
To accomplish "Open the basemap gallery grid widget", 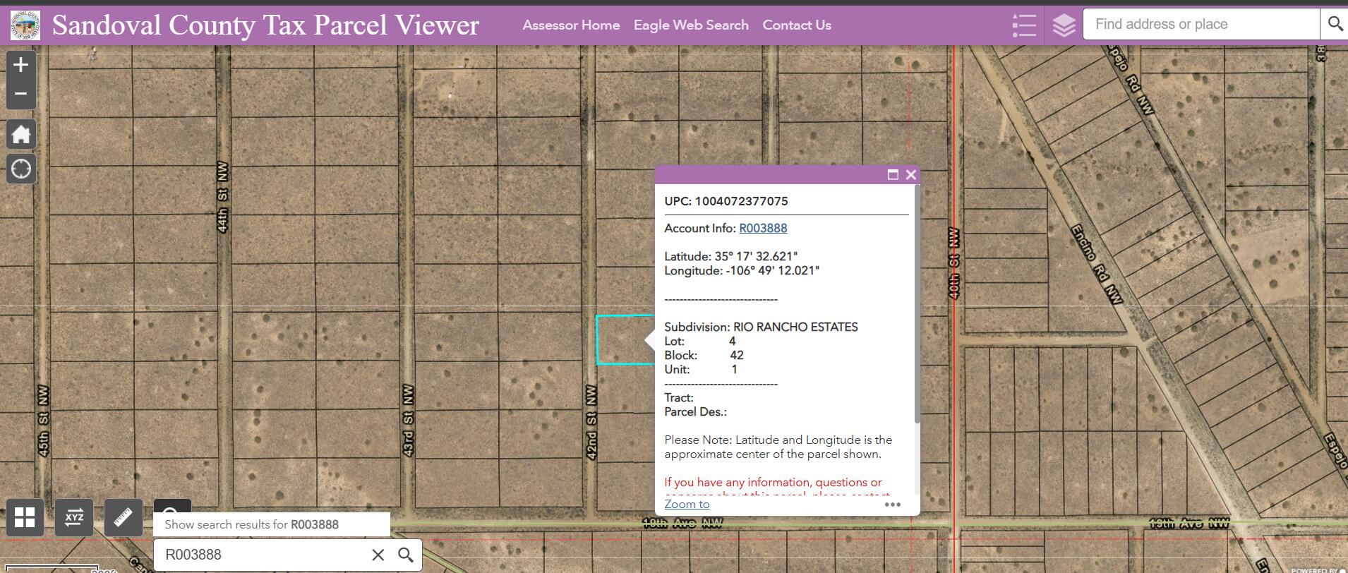I will click(x=25, y=517).
